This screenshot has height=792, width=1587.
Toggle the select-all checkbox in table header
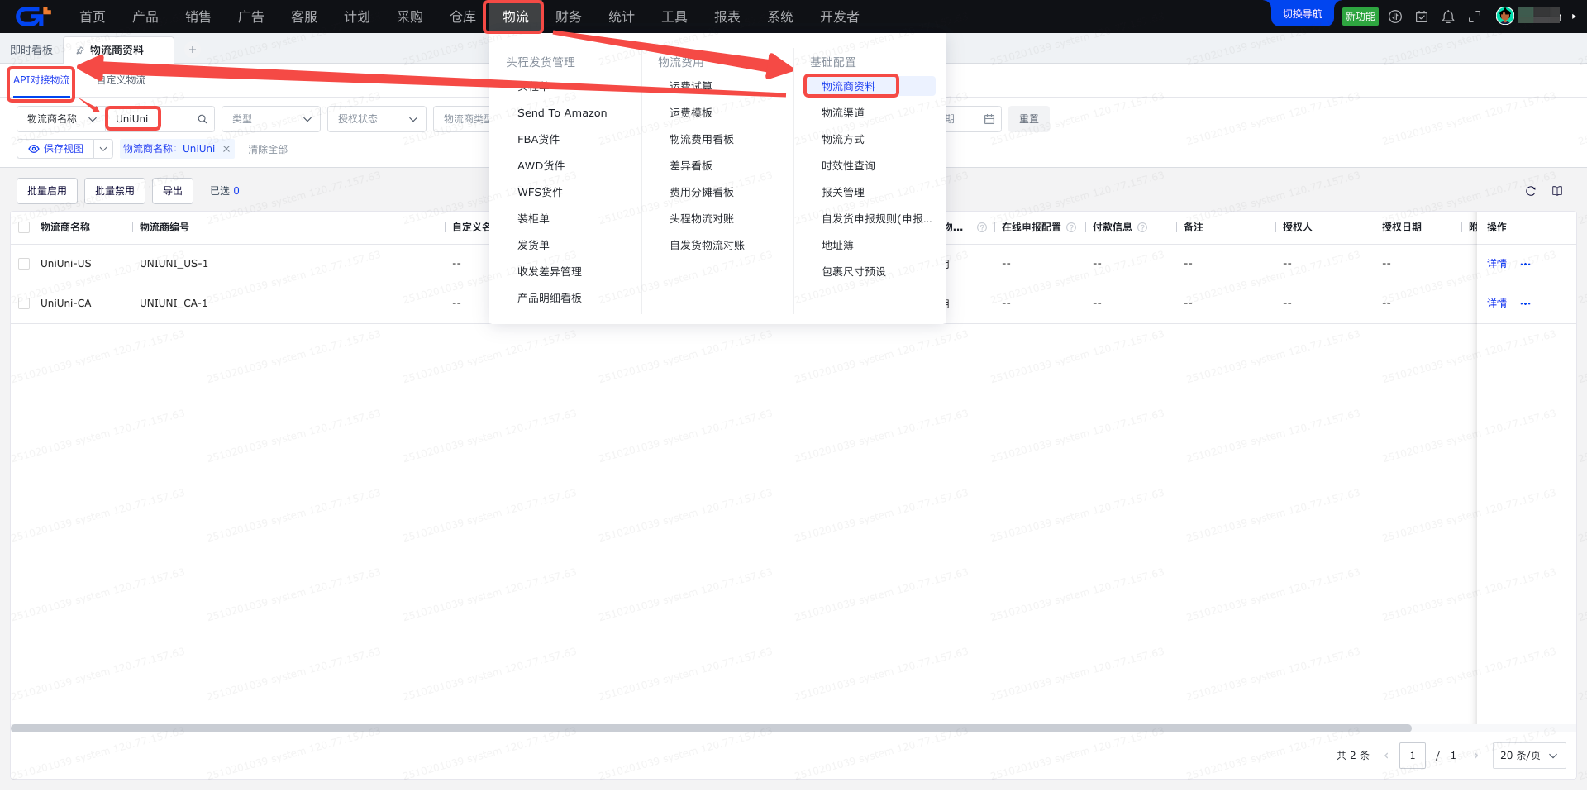point(24,227)
